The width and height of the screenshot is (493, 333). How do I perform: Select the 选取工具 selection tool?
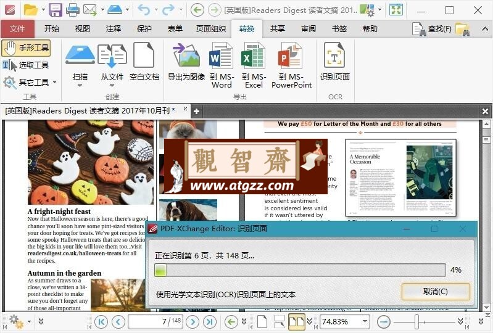[26, 65]
